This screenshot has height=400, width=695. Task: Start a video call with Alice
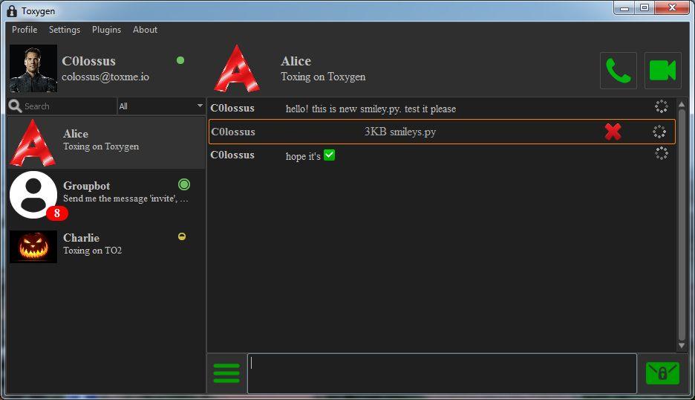pos(662,71)
